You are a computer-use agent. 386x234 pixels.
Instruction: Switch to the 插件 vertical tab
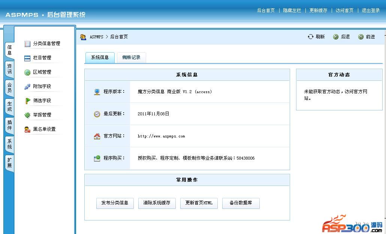point(9,125)
